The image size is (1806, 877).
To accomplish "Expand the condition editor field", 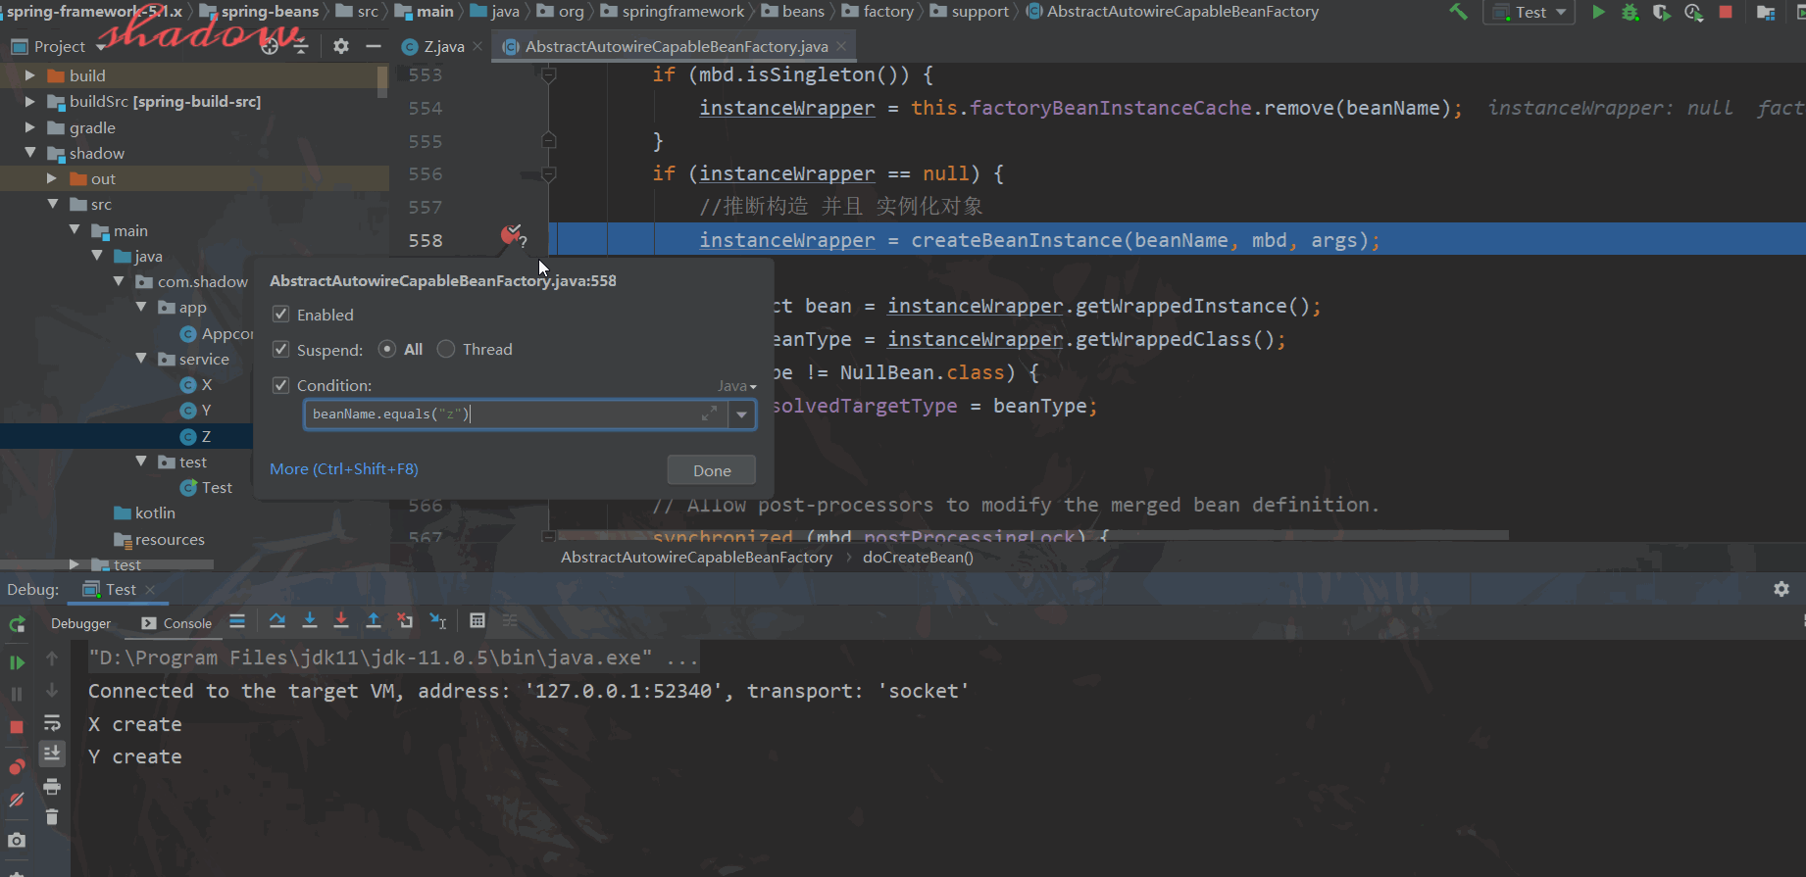I will pos(709,414).
